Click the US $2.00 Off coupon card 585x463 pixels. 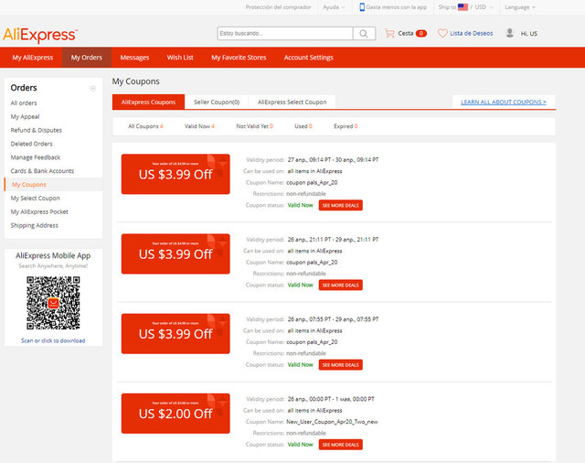pyautogui.click(x=175, y=414)
